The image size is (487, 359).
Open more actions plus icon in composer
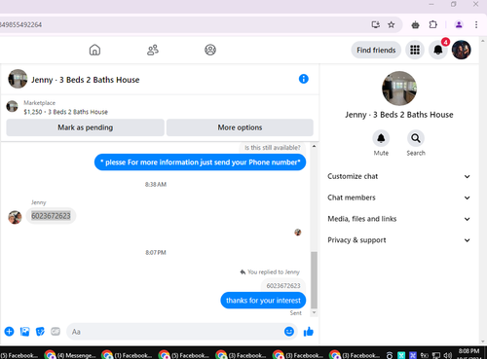pyautogui.click(x=9, y=332)
